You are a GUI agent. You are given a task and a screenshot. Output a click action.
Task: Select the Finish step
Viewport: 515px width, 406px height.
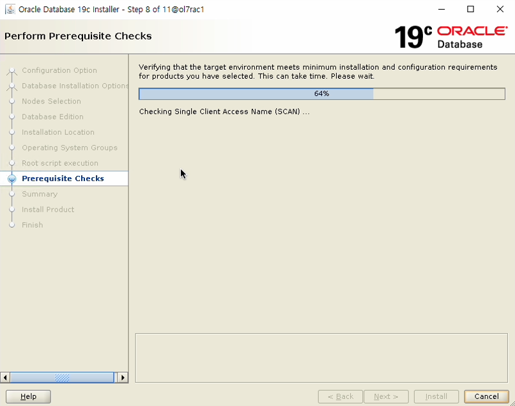pyautogui.click(x=33, y=225)
